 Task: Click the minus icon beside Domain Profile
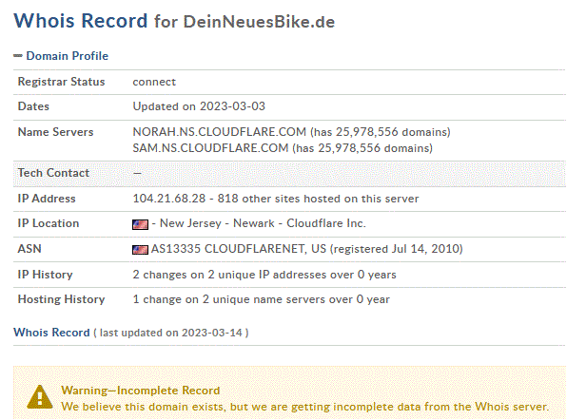(x=18, y=56)
